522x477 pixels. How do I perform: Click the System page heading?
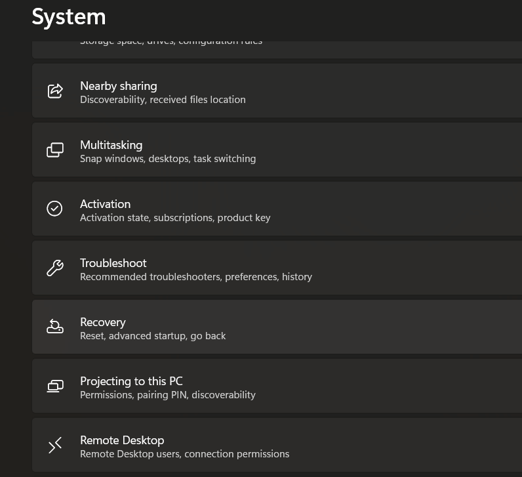pos(69,16)
